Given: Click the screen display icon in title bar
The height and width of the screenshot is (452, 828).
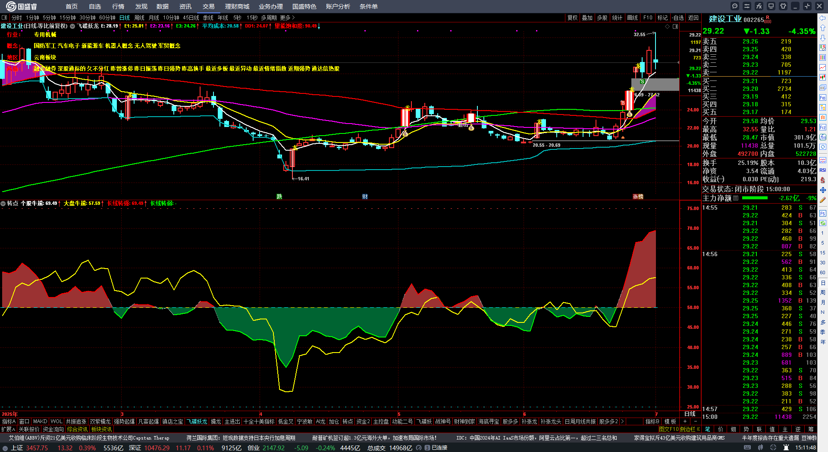Looking at the screenshot, I should (x=771, y=6).
